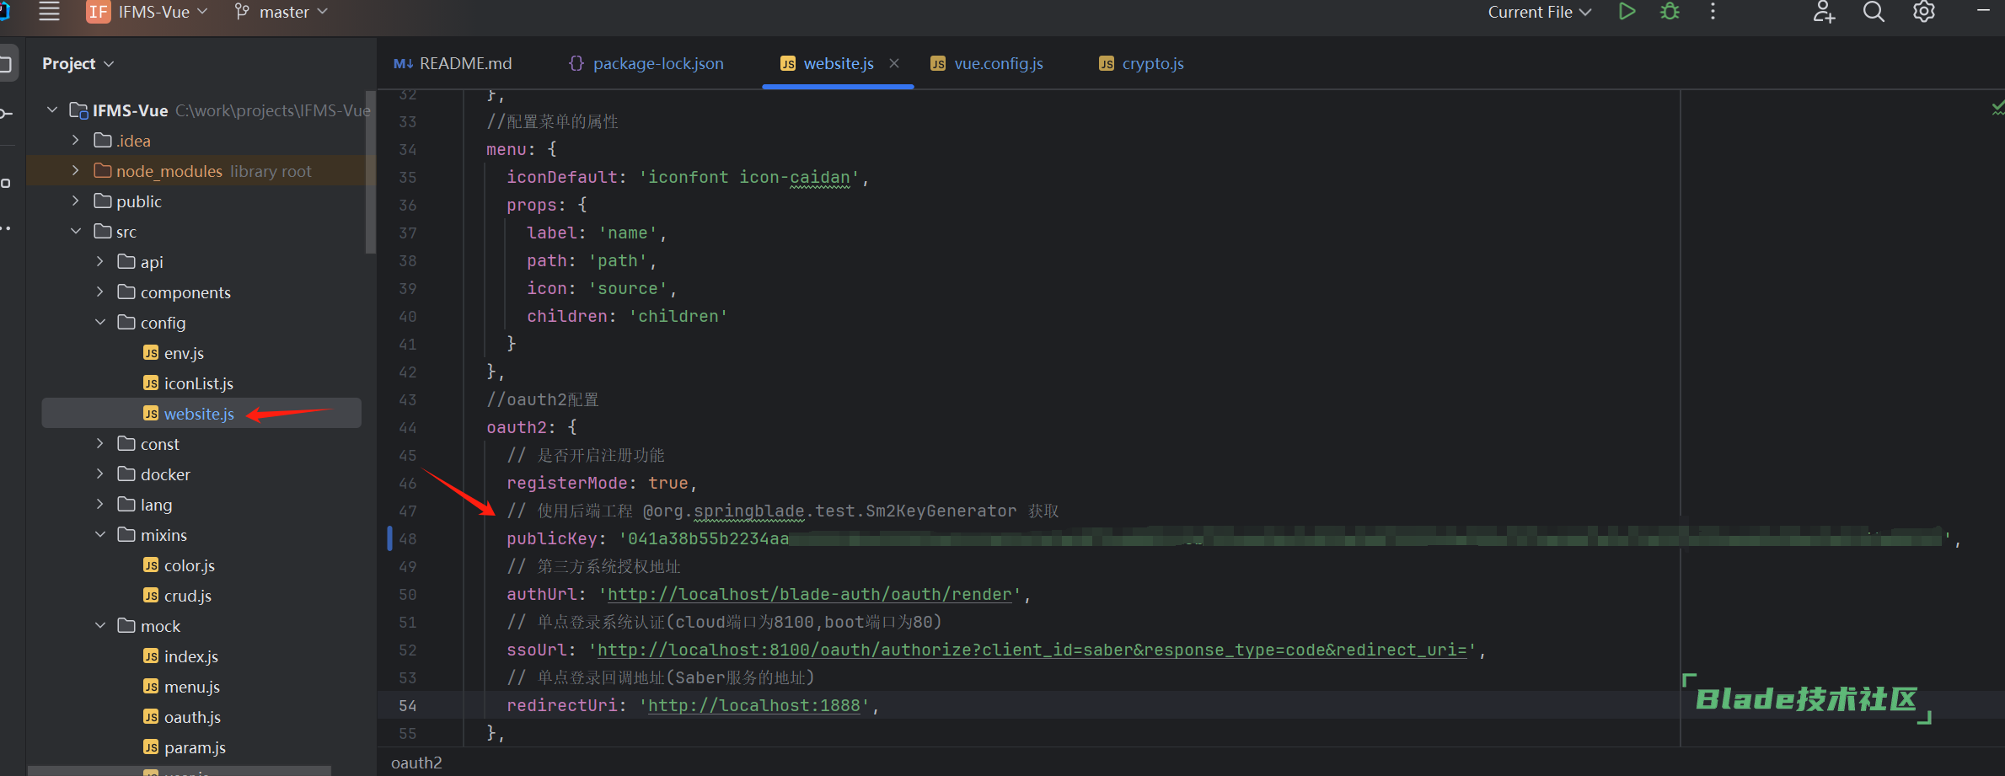Open the redirectUri localhost:1888 link
This screenshot has height=776, width=2005.
pos(753,705)
